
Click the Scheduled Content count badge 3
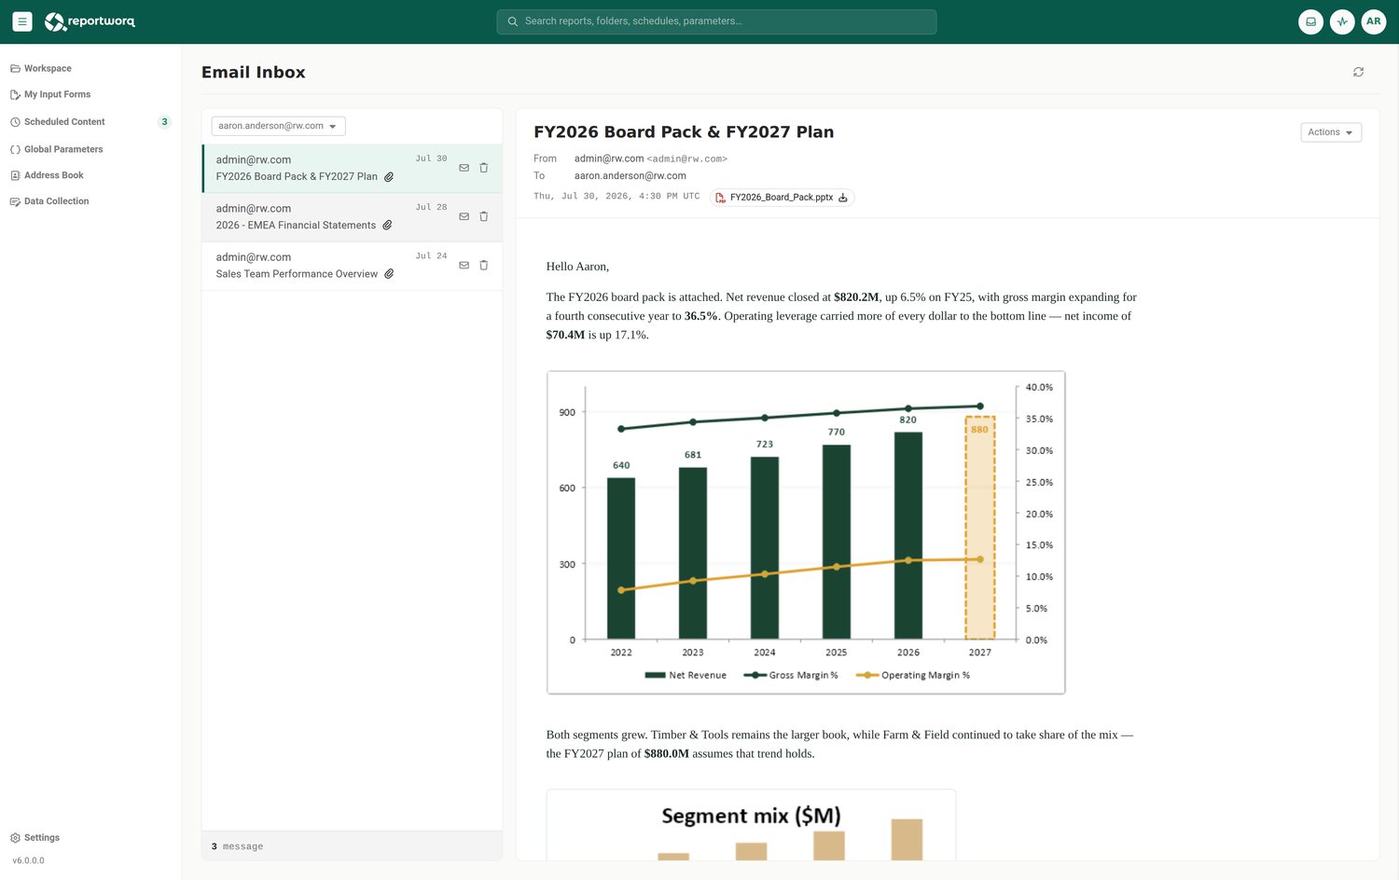coord(164,121)
